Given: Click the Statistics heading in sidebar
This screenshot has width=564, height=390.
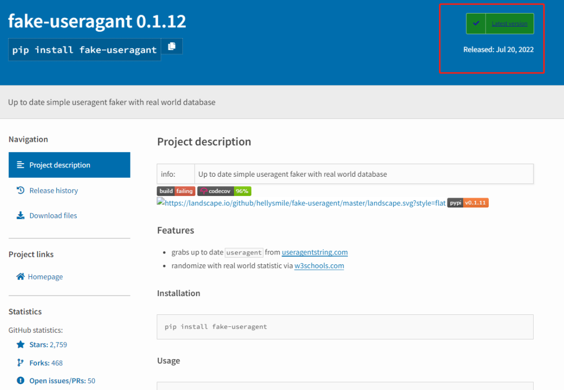Looking at the screenshot, I should pyautogui.click(x=25, y=311).
